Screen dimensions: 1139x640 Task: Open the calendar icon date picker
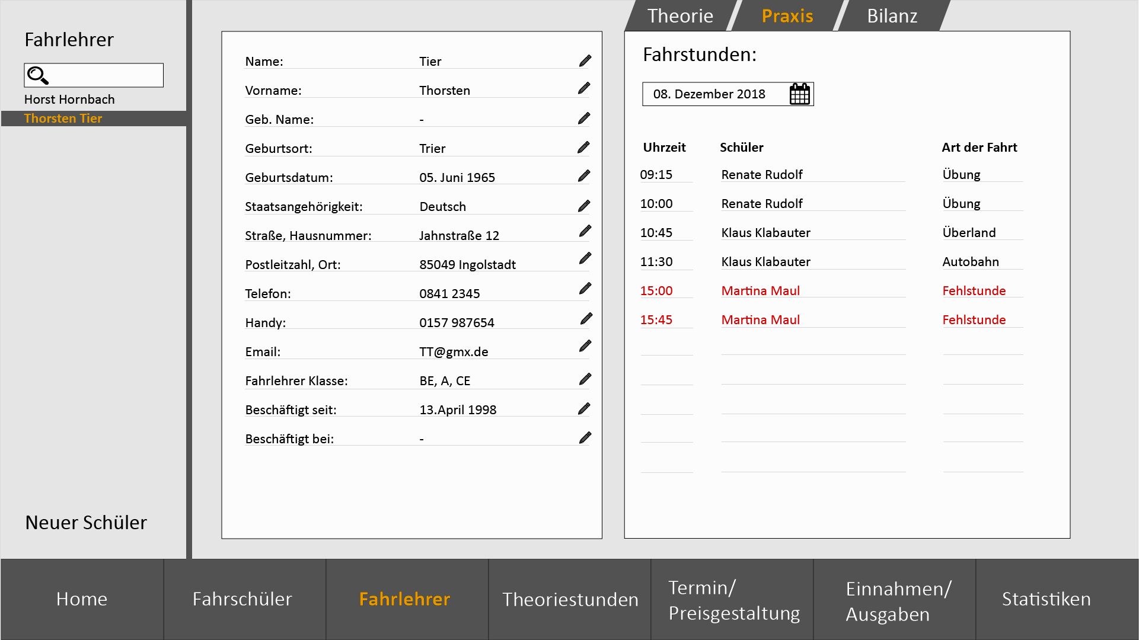pyautogui.click(x=799, y=94)
